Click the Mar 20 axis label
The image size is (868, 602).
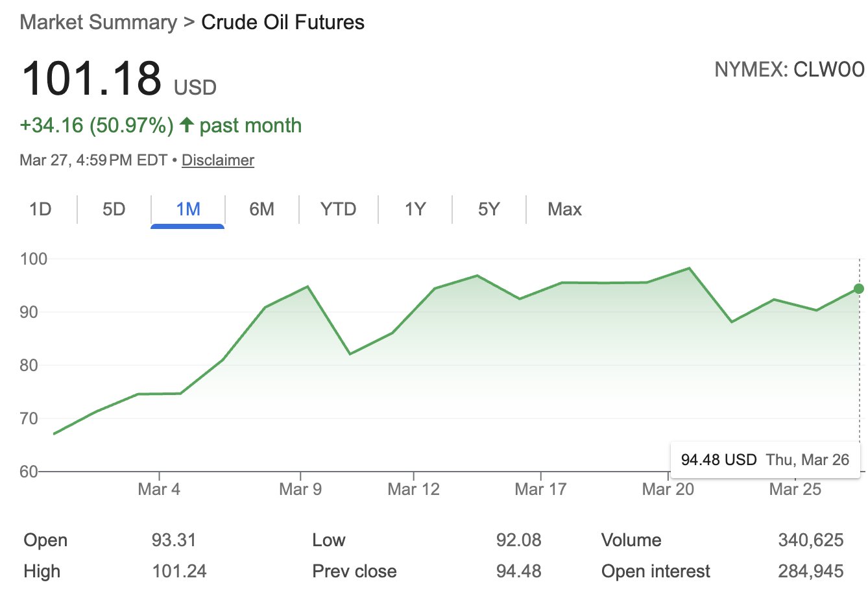[x=668, y=489]
